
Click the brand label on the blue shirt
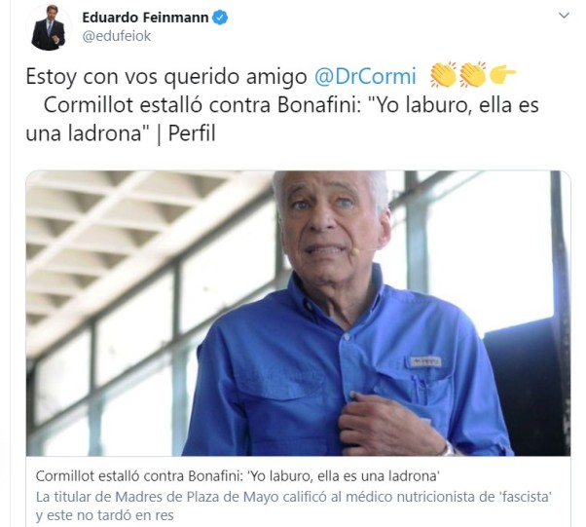(x=425, y=361)
